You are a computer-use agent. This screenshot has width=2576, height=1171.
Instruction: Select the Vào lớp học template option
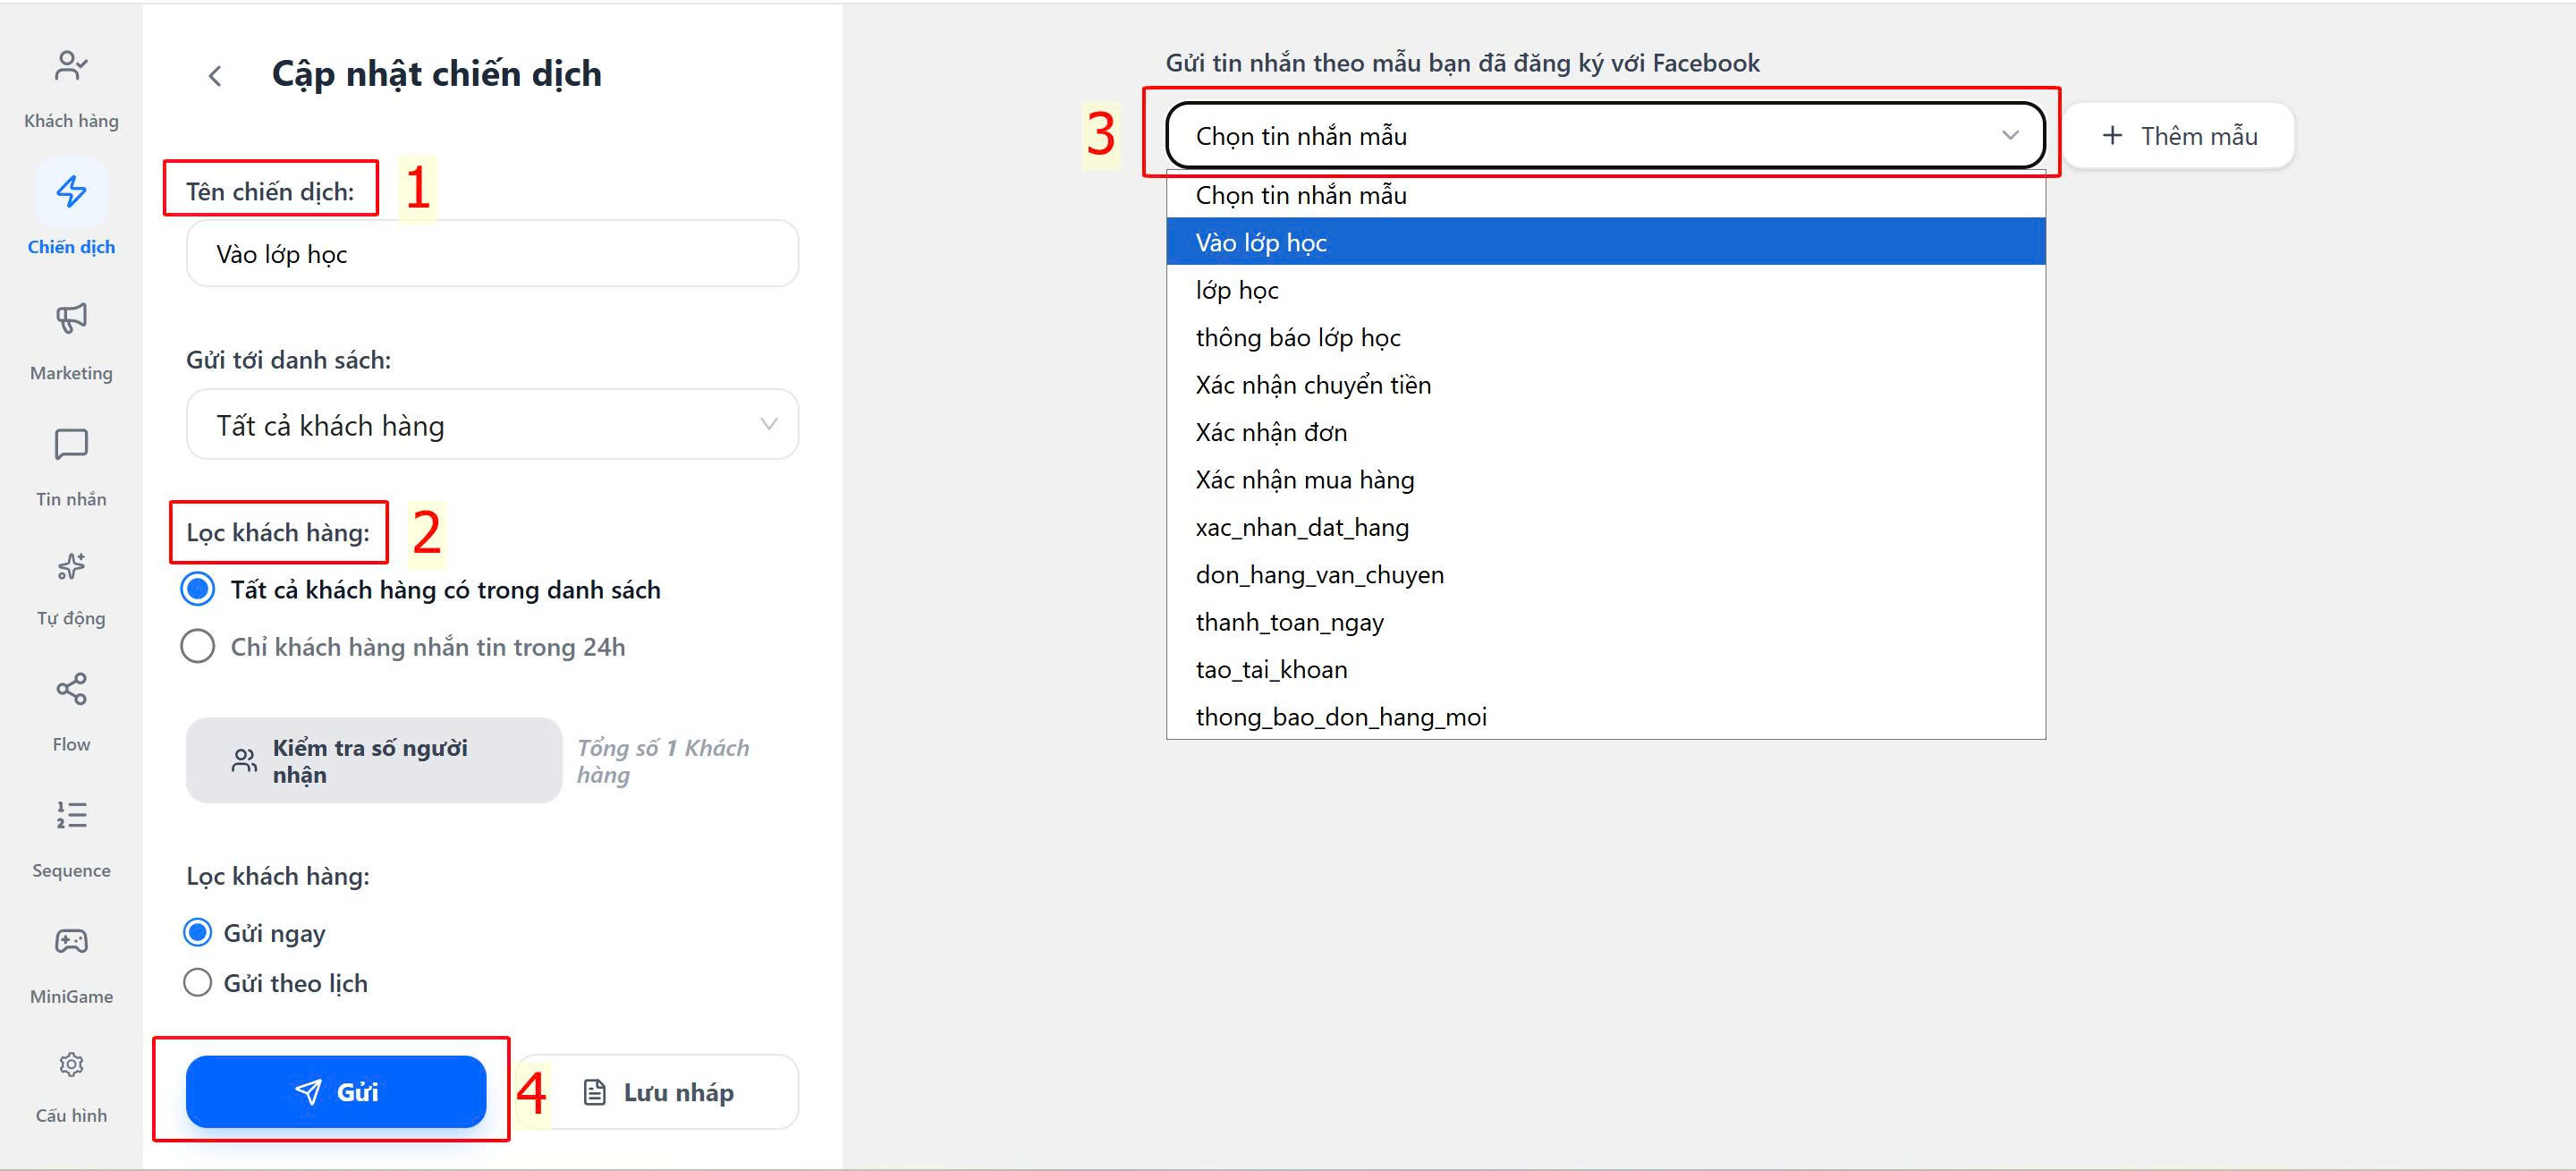1260,243
